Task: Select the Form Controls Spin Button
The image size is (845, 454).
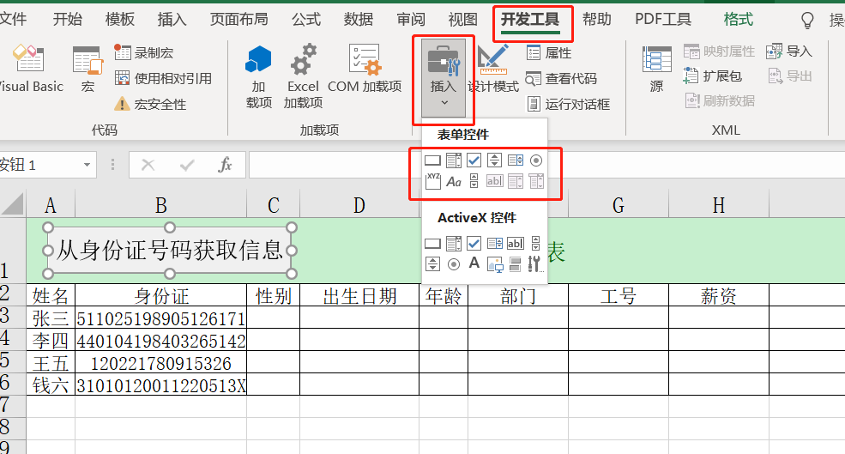Action: coord(494,160)
